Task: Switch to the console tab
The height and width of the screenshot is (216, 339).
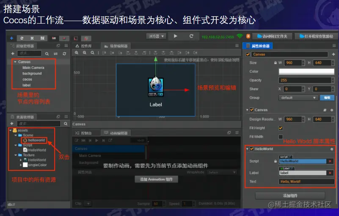Action: pyautogui.click(x=83, y=133)
